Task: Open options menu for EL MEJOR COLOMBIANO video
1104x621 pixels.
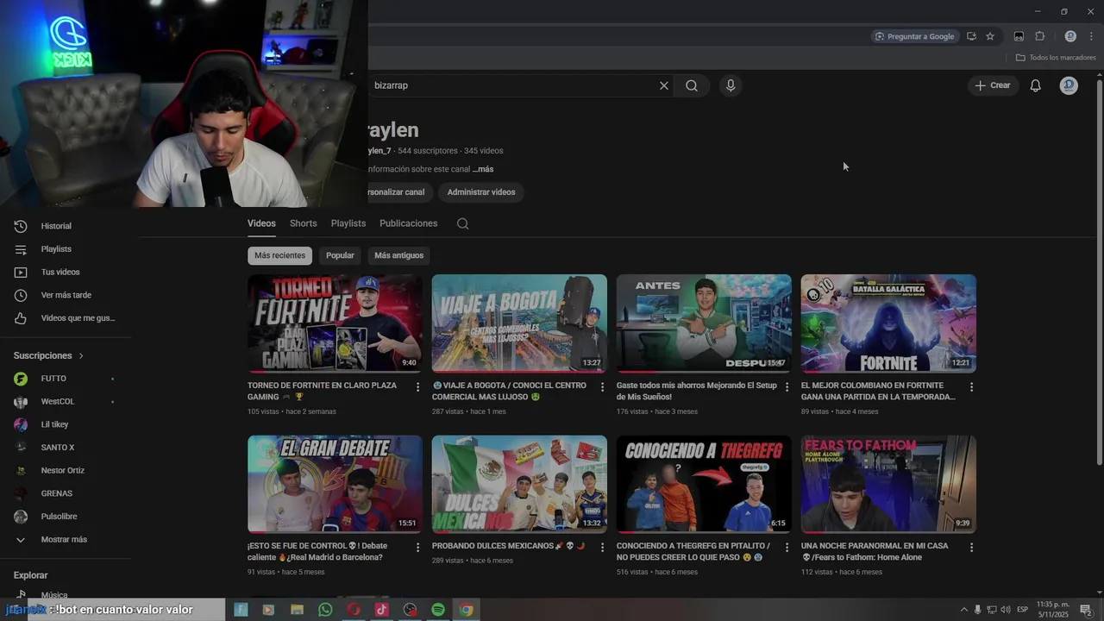Action: pos(971,387)
